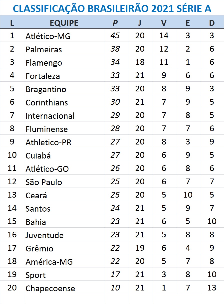This screenshot has height=304, width=224.
Task: Click Chapecoense's 13 defeats cell
Action: pyautogui.click(x=212, y=287)
